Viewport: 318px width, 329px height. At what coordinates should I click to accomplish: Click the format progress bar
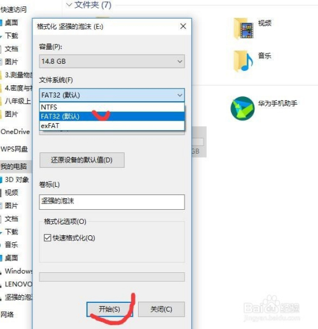tap(112, 277)
